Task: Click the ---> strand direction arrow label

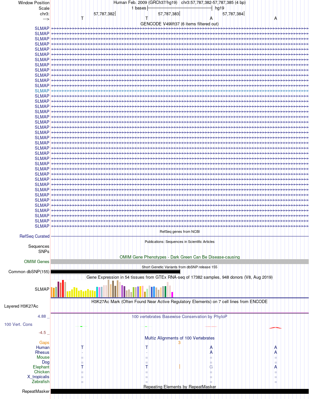Action: pos(46,19)
